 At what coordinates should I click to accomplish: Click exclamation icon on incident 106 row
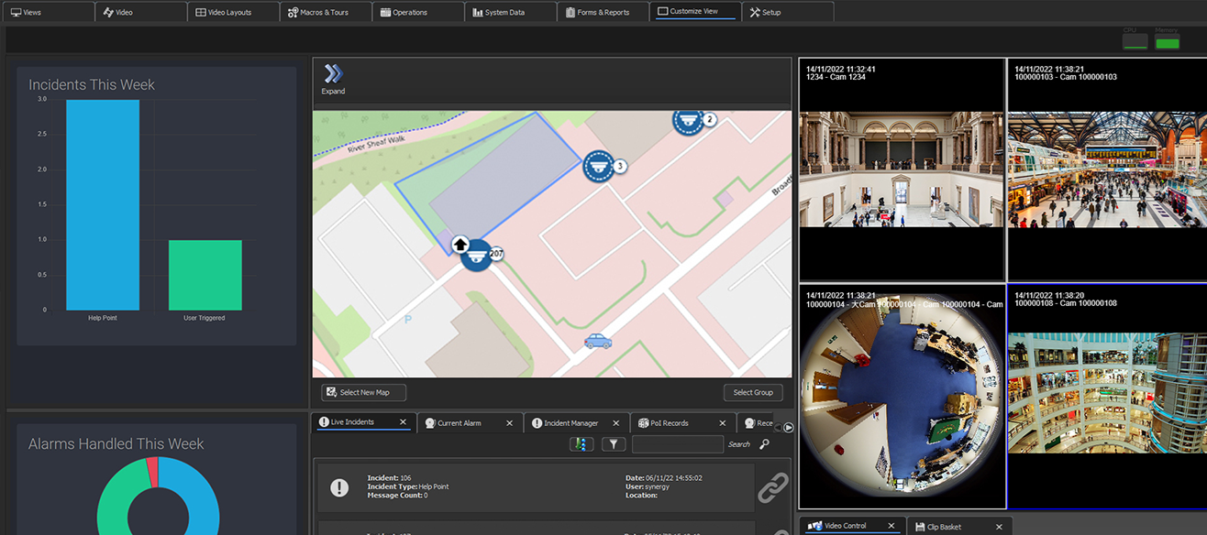(x=339, y=487)
